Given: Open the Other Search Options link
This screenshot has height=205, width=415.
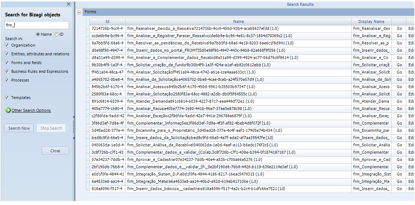Looking at the screenshot, I should [x=31, y=110].
